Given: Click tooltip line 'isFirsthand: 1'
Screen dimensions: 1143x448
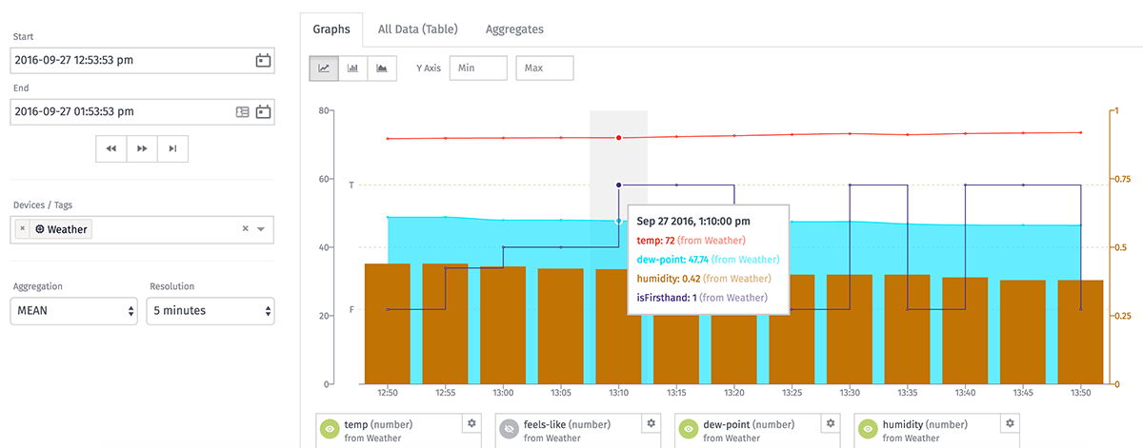Looking at the screenshot, I should click(x=667, y=297).
